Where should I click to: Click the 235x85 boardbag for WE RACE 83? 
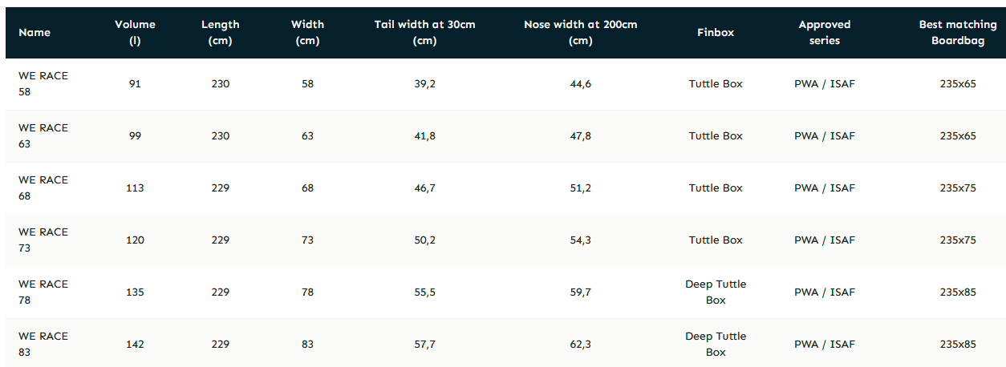coord(957,345)
